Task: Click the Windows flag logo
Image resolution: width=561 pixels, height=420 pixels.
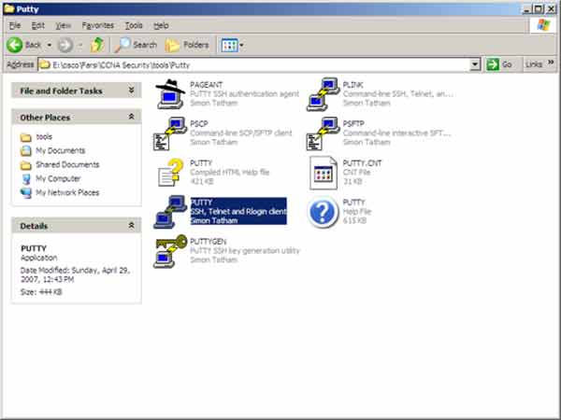Action: pos(543,25)
